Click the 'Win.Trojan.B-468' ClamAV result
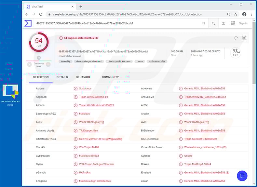 [x=89, y=147]
